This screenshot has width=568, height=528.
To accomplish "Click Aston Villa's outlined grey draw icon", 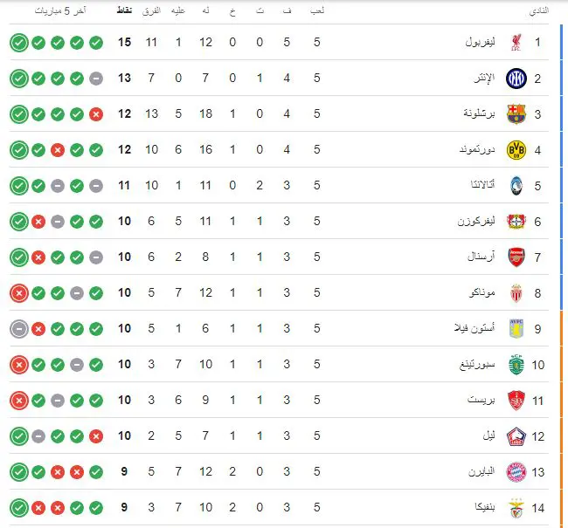I will (19, 329).
